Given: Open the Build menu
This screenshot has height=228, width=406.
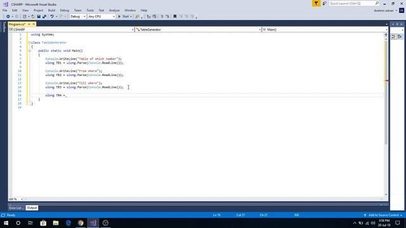Looking at the screenshot, I should [x=51, y=10].
